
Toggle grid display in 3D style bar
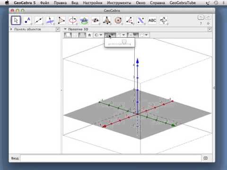75,35
